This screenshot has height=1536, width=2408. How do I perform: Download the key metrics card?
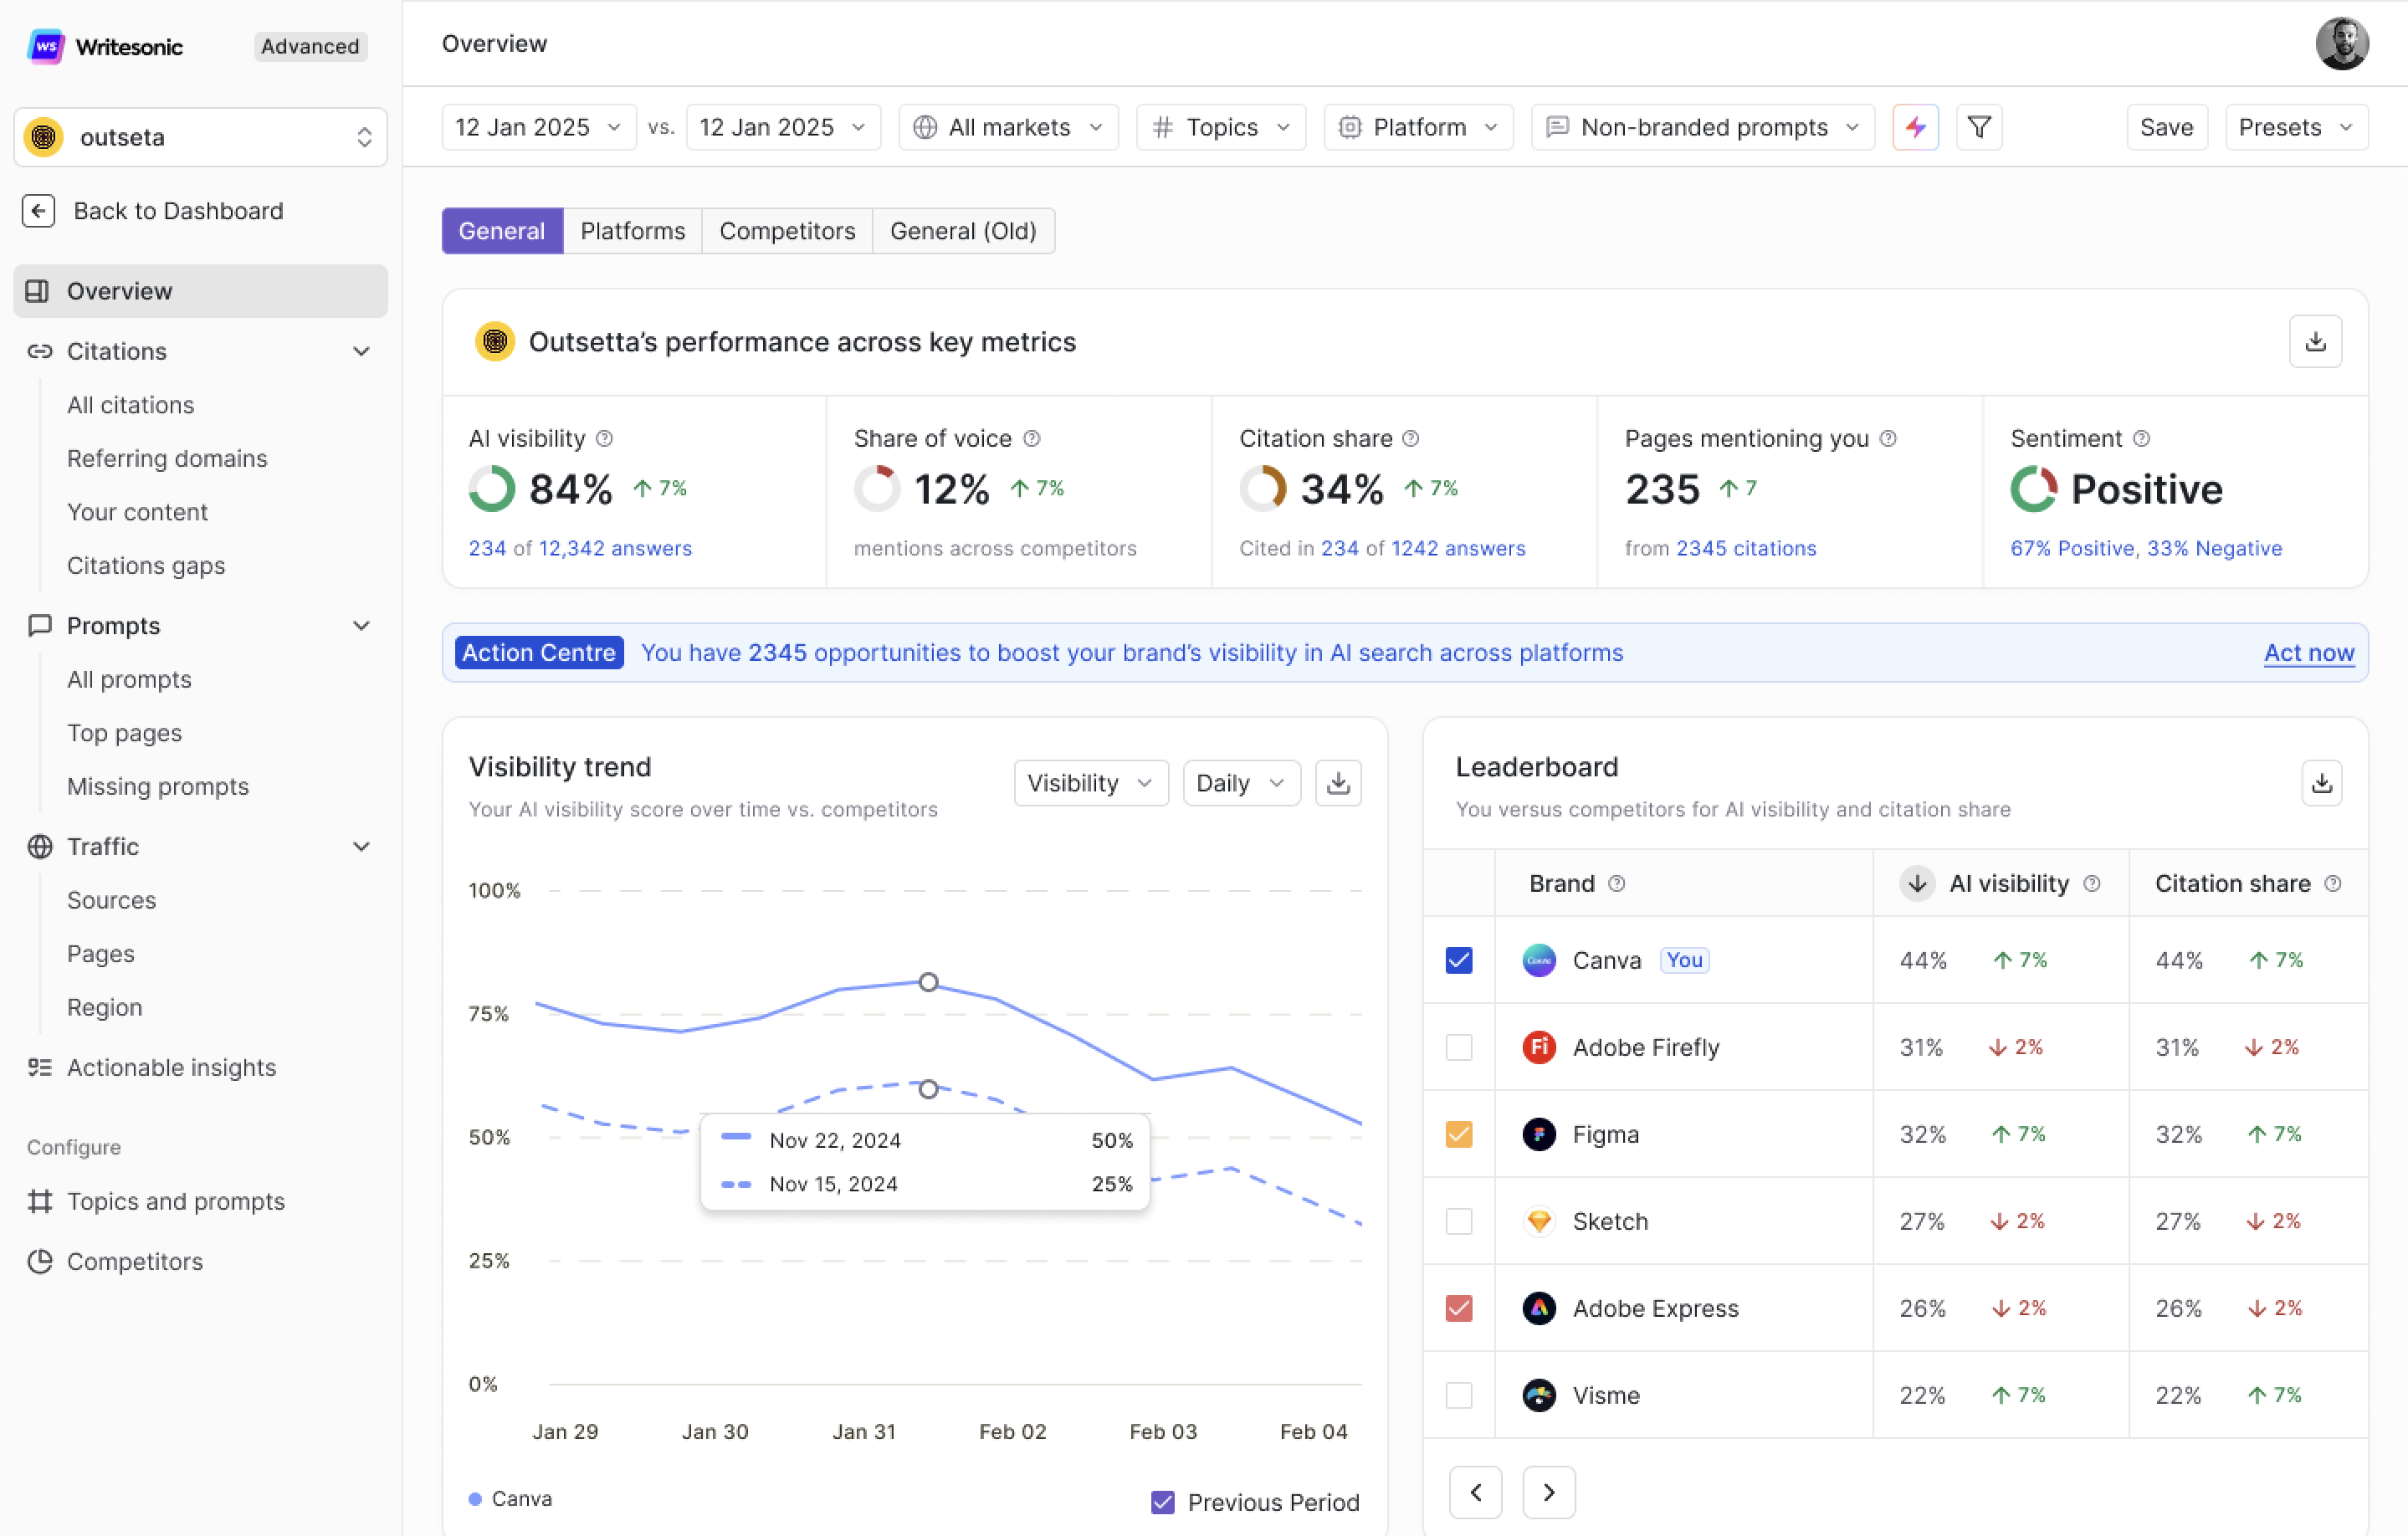pos(2315,342)
